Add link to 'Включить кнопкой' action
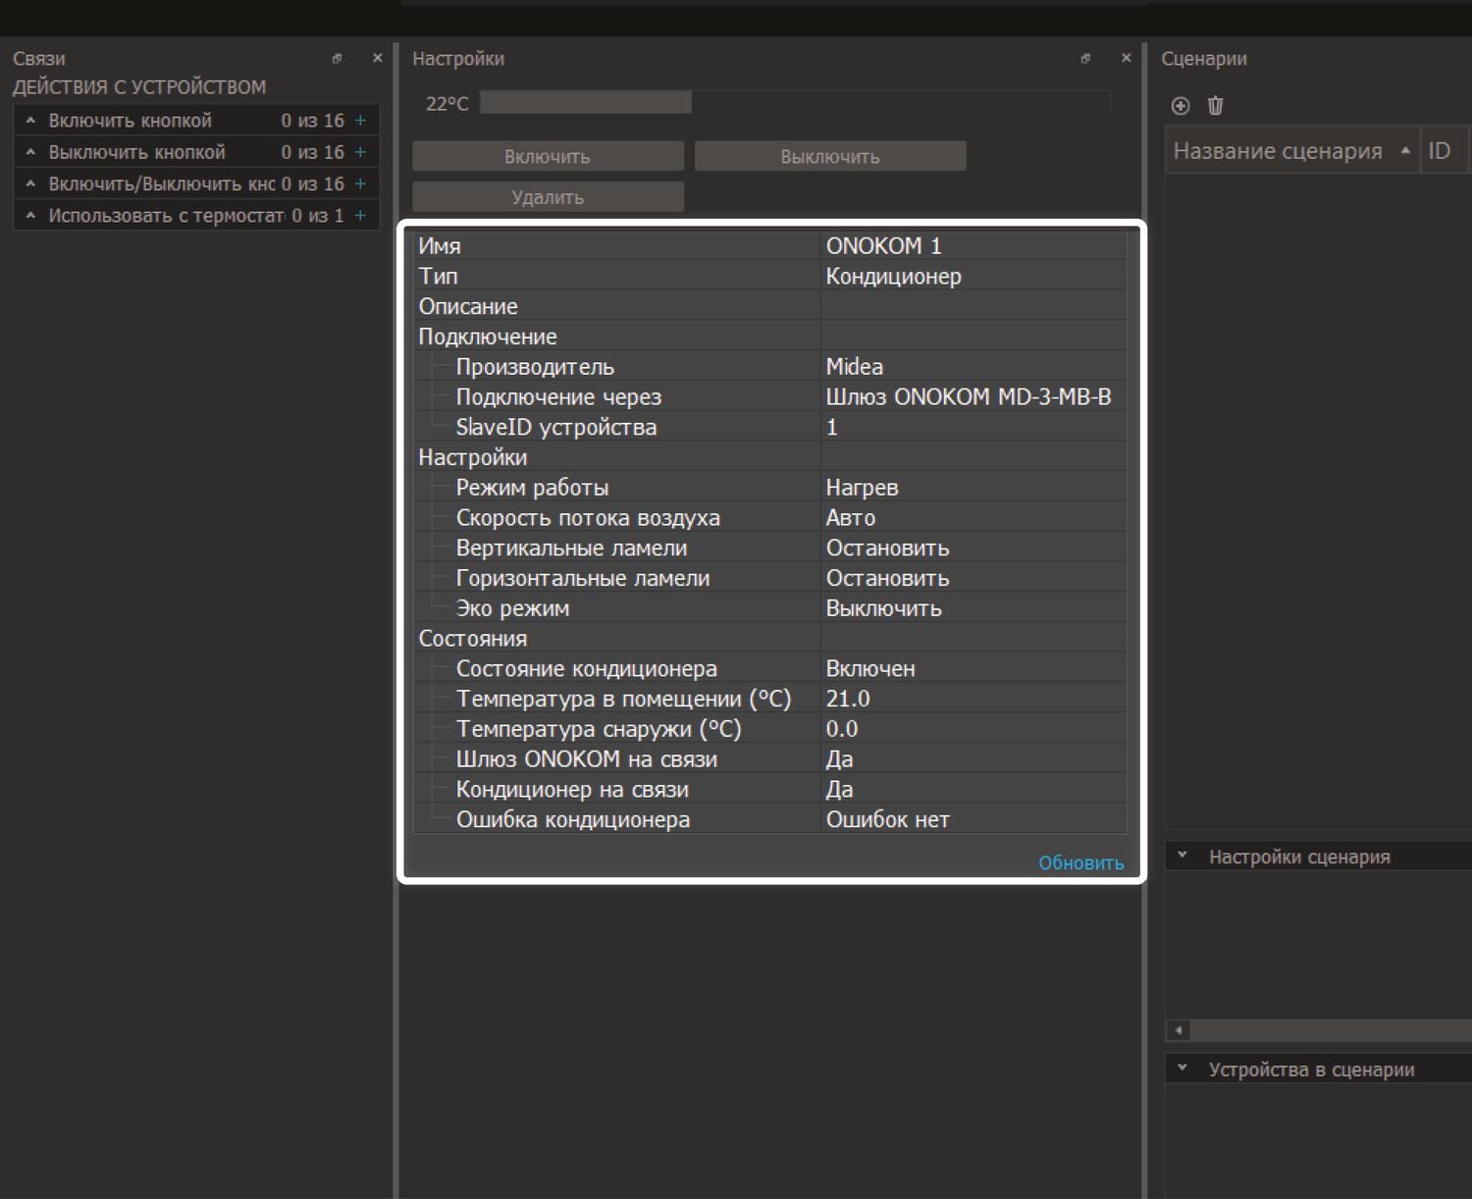This screenshot has width=1472, height=1199. (360, 121)
